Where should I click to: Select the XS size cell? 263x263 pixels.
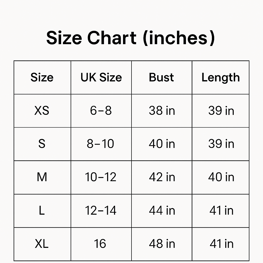(x=42, y=111)
